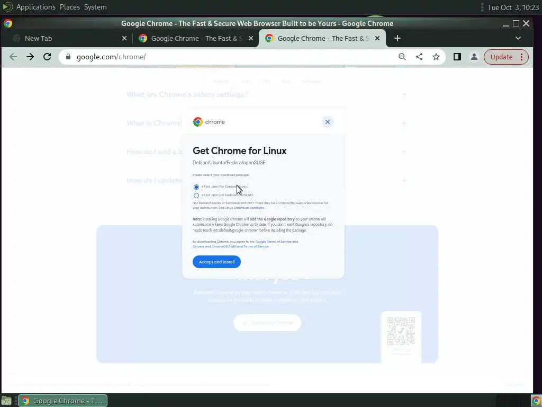Maximize the Chrome window
The image size is (542, 407).
tap(516, 23)
